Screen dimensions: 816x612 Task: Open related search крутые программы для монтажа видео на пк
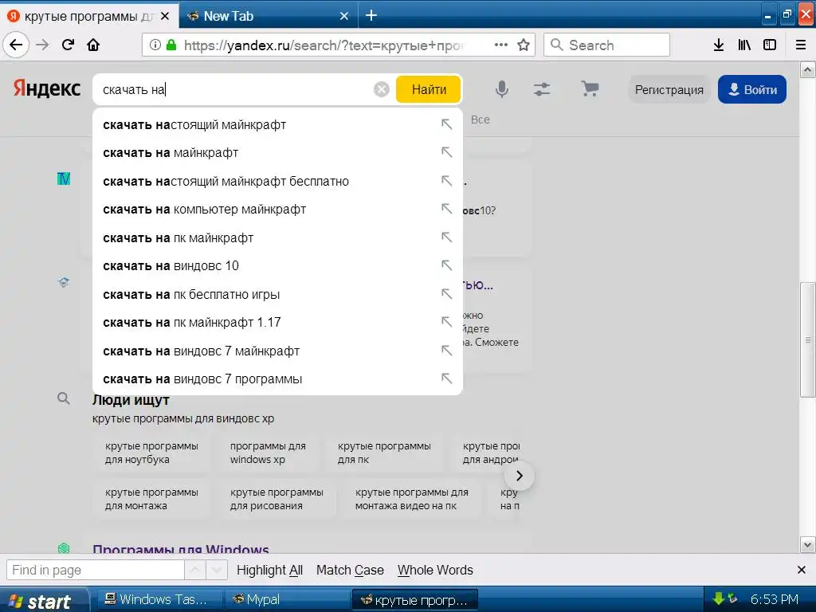click(x=412, y=499)
